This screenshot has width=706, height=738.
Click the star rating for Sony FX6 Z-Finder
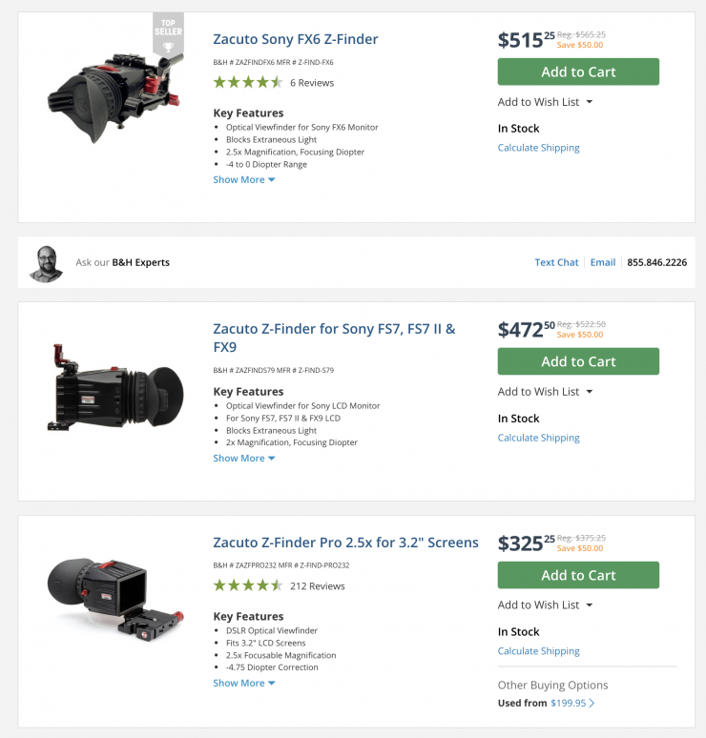[x=247, y=83]
